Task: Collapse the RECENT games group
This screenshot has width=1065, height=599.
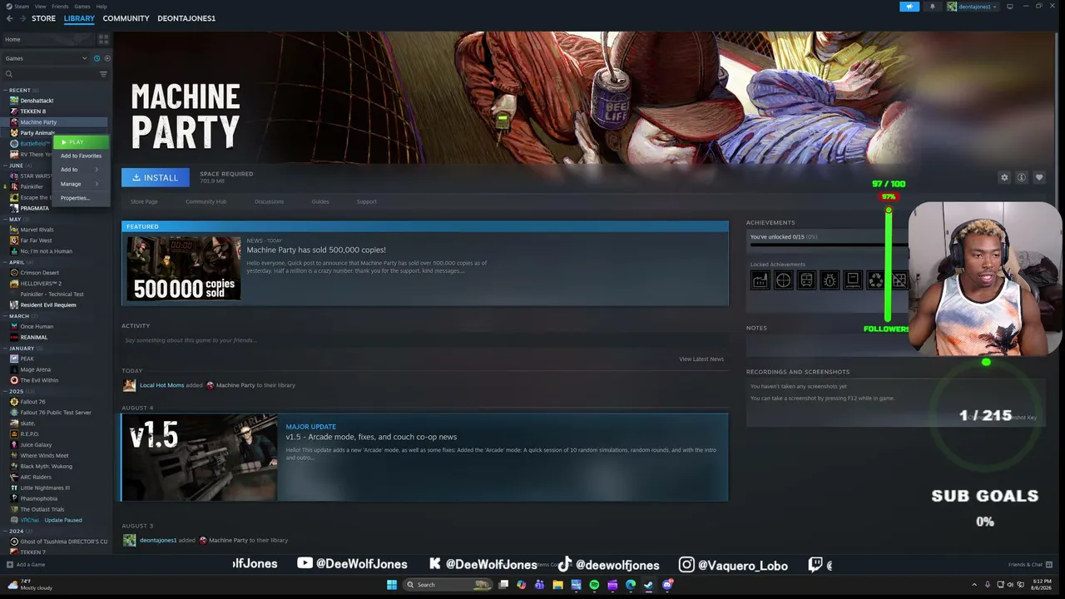Action: click(x=5, y=90)
